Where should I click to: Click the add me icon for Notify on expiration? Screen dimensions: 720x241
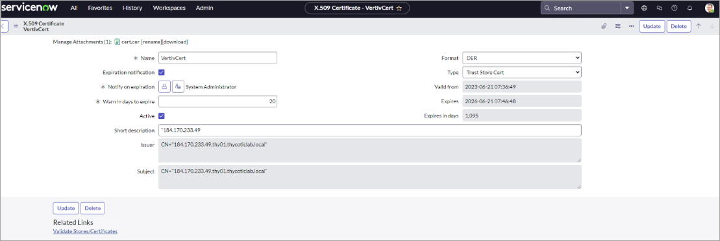click(178, 86)
